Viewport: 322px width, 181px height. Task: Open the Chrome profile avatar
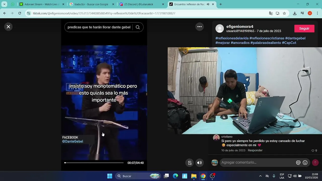coord(310,13)
